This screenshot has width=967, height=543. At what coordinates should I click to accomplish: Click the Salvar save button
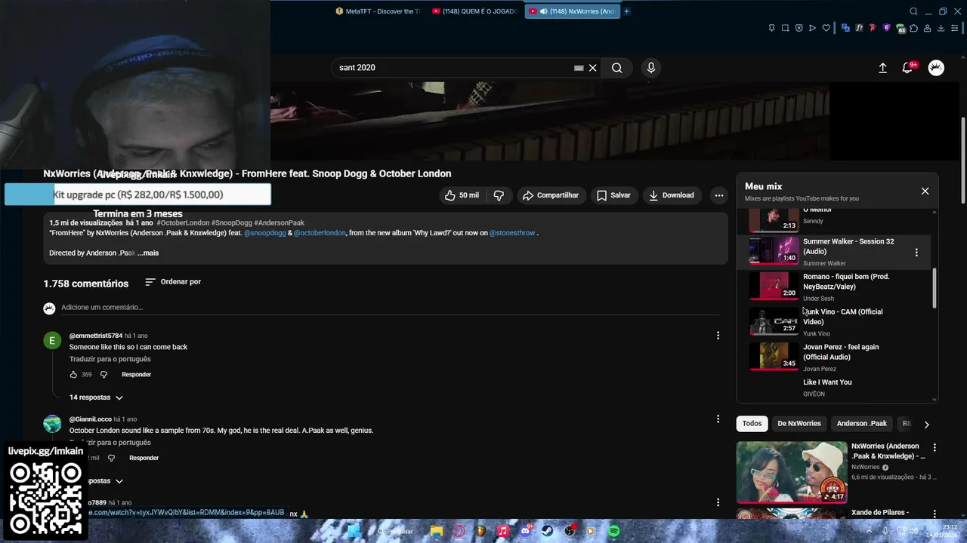pos(613,195)
